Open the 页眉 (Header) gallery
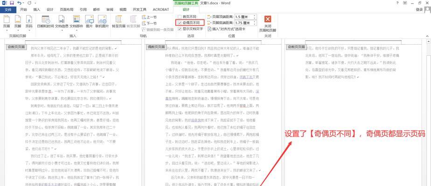The height and width of the screenshot is (186, 431). click(6, 22)
